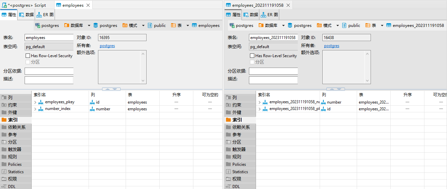
Task: Open 数据库 dropdown arrow in right panel breadcrumb
Action: coord(283,26)
